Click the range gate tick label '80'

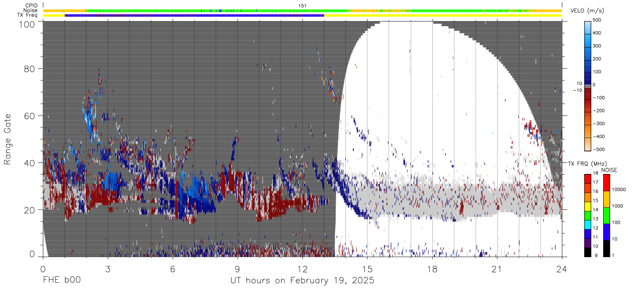[x=29, y=68]
